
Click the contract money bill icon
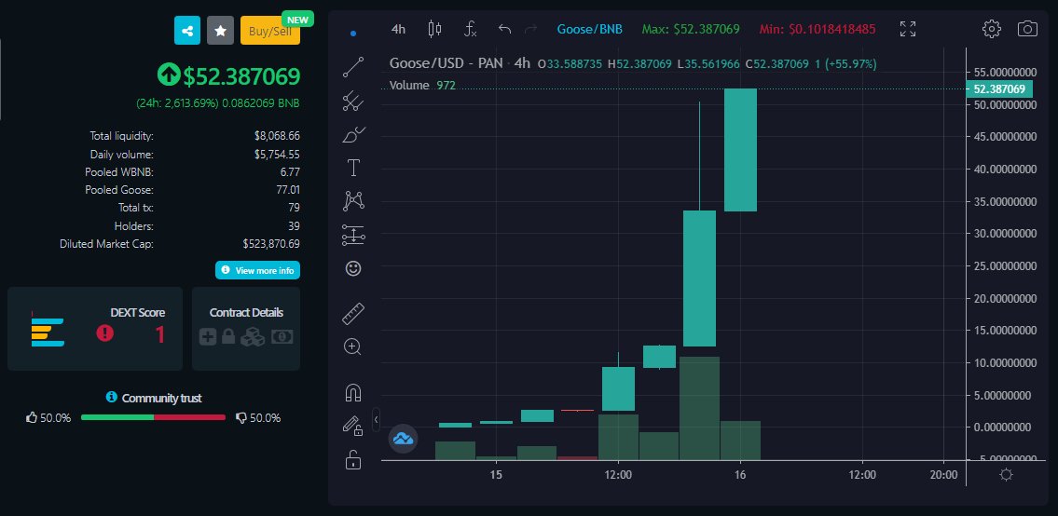pyautogui.click(x=282, y=336)
